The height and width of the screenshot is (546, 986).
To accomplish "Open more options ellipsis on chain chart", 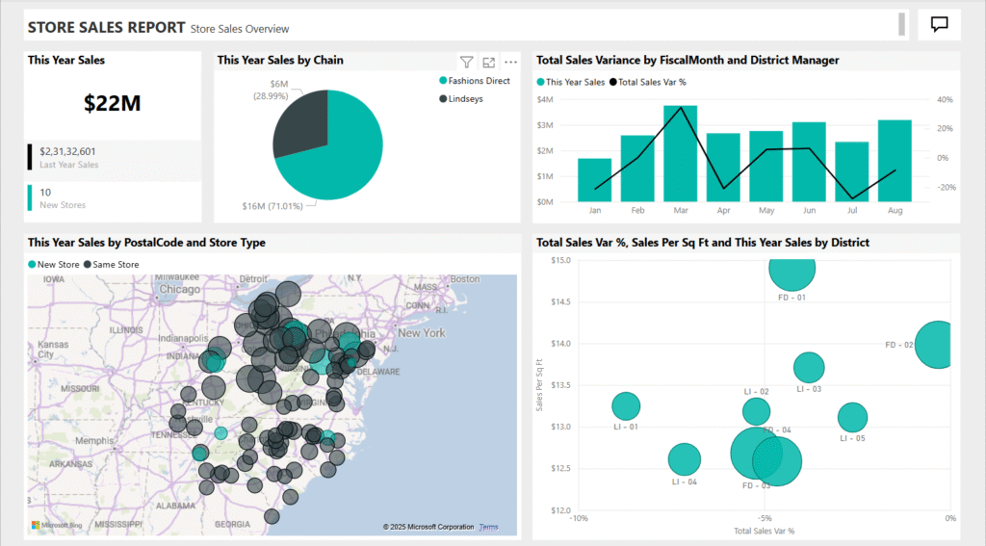I will 510,61.
